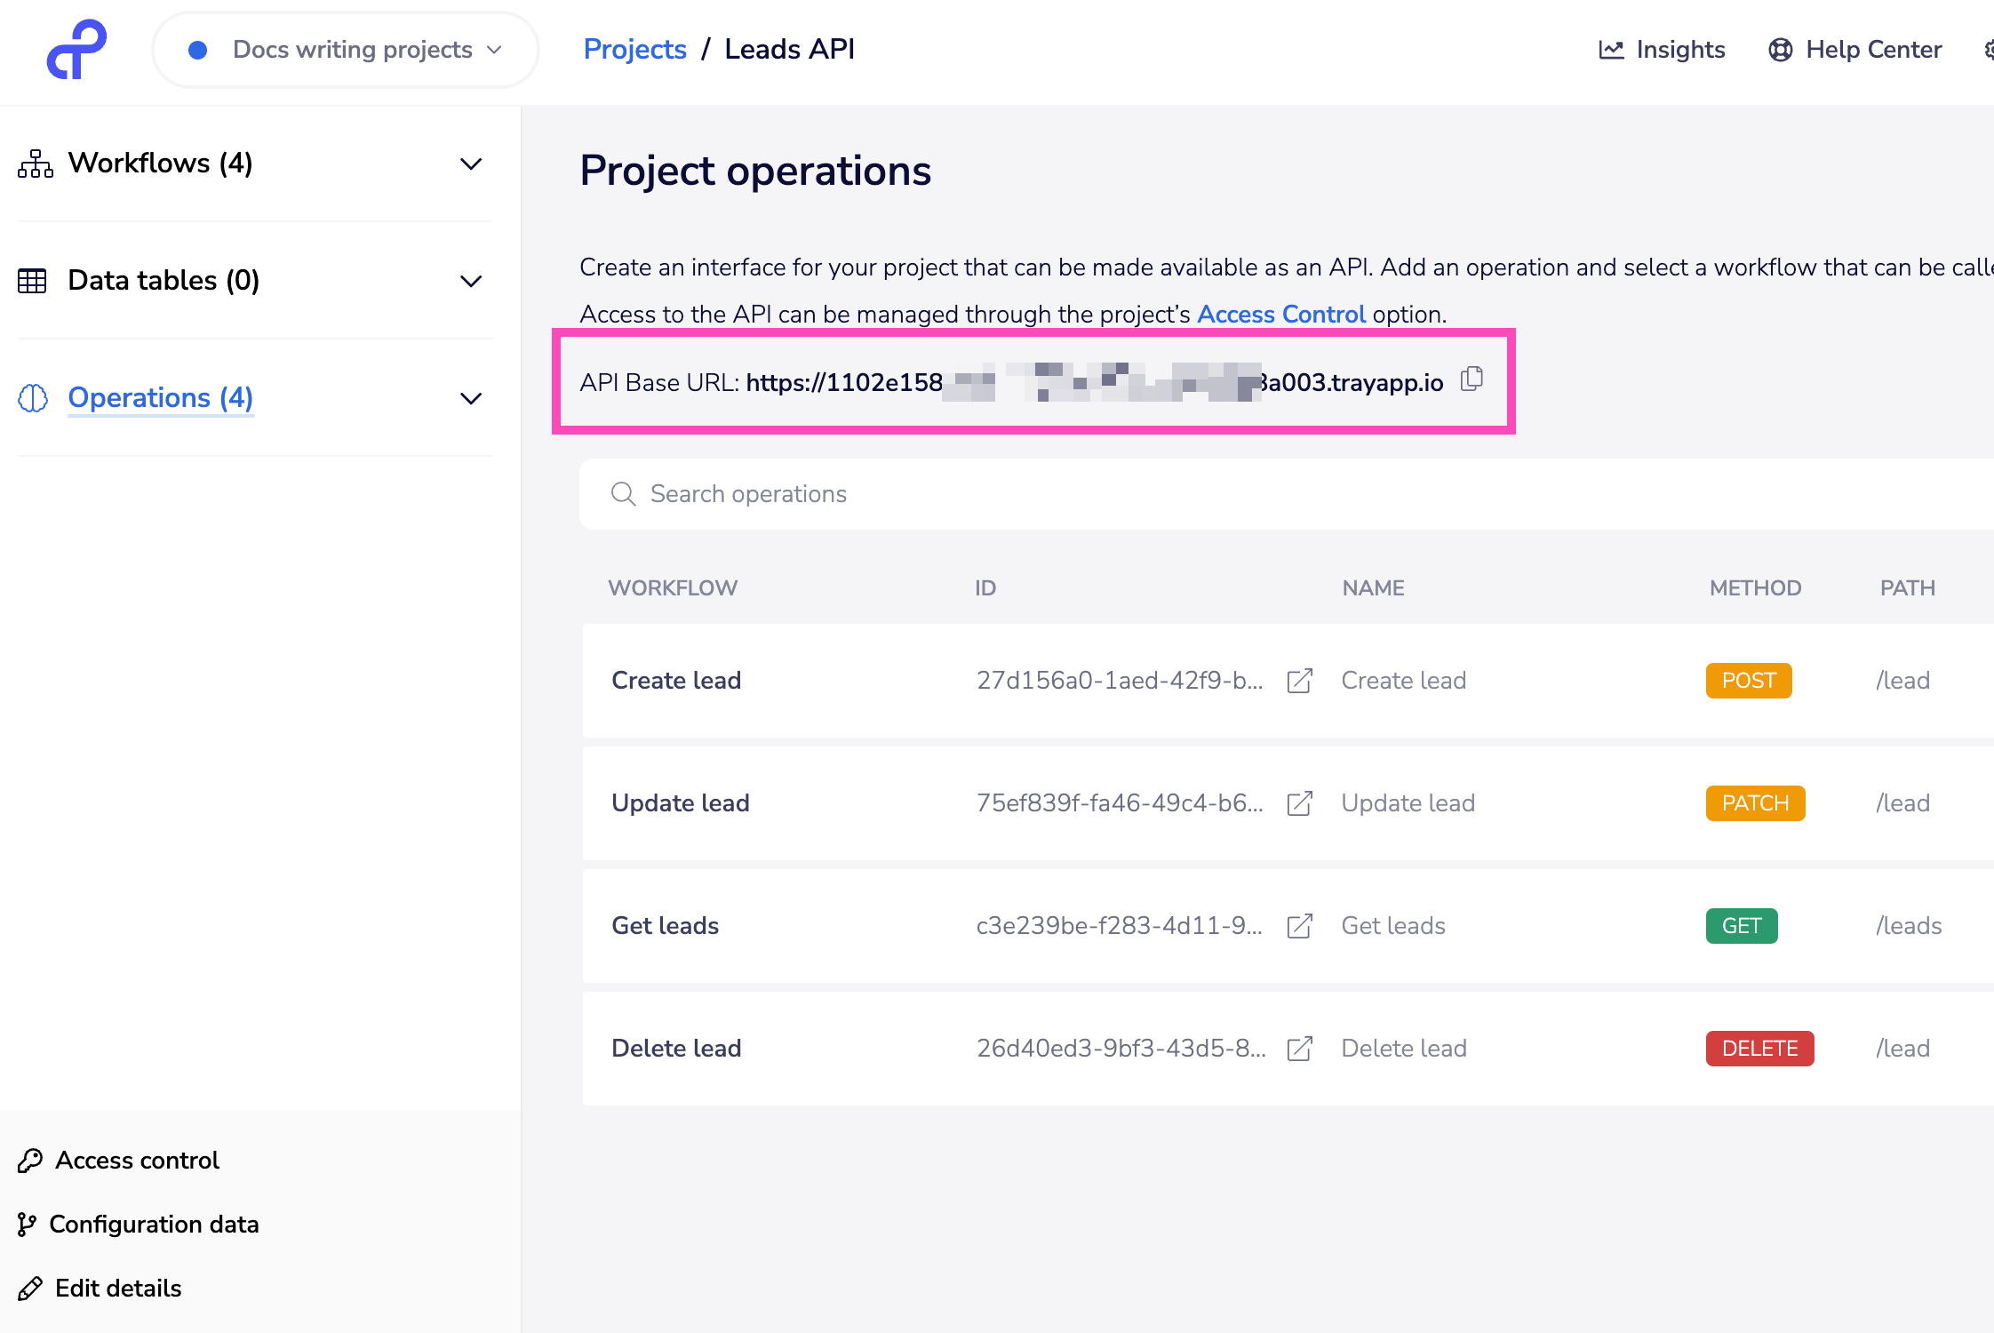The image size is (1994, 1333).
Task: Click the Configuration data branch icon
Action: [x=28, y=1224]
